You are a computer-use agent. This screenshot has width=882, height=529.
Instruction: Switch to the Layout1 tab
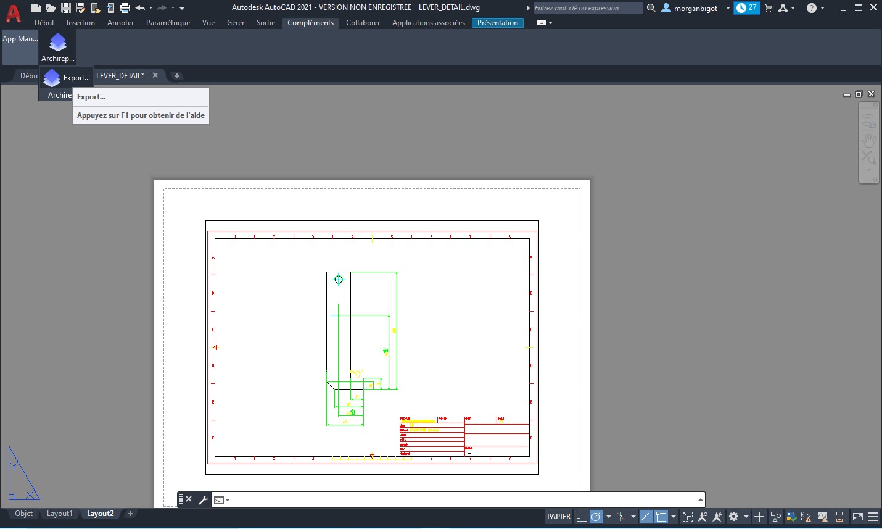(59, 514)
